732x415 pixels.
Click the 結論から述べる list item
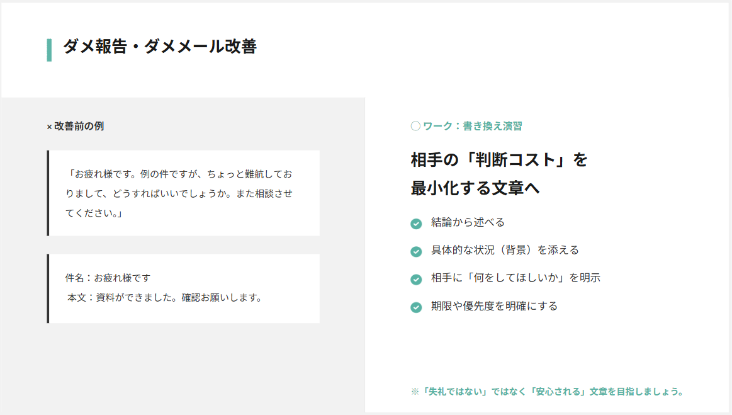coord(468,222)
